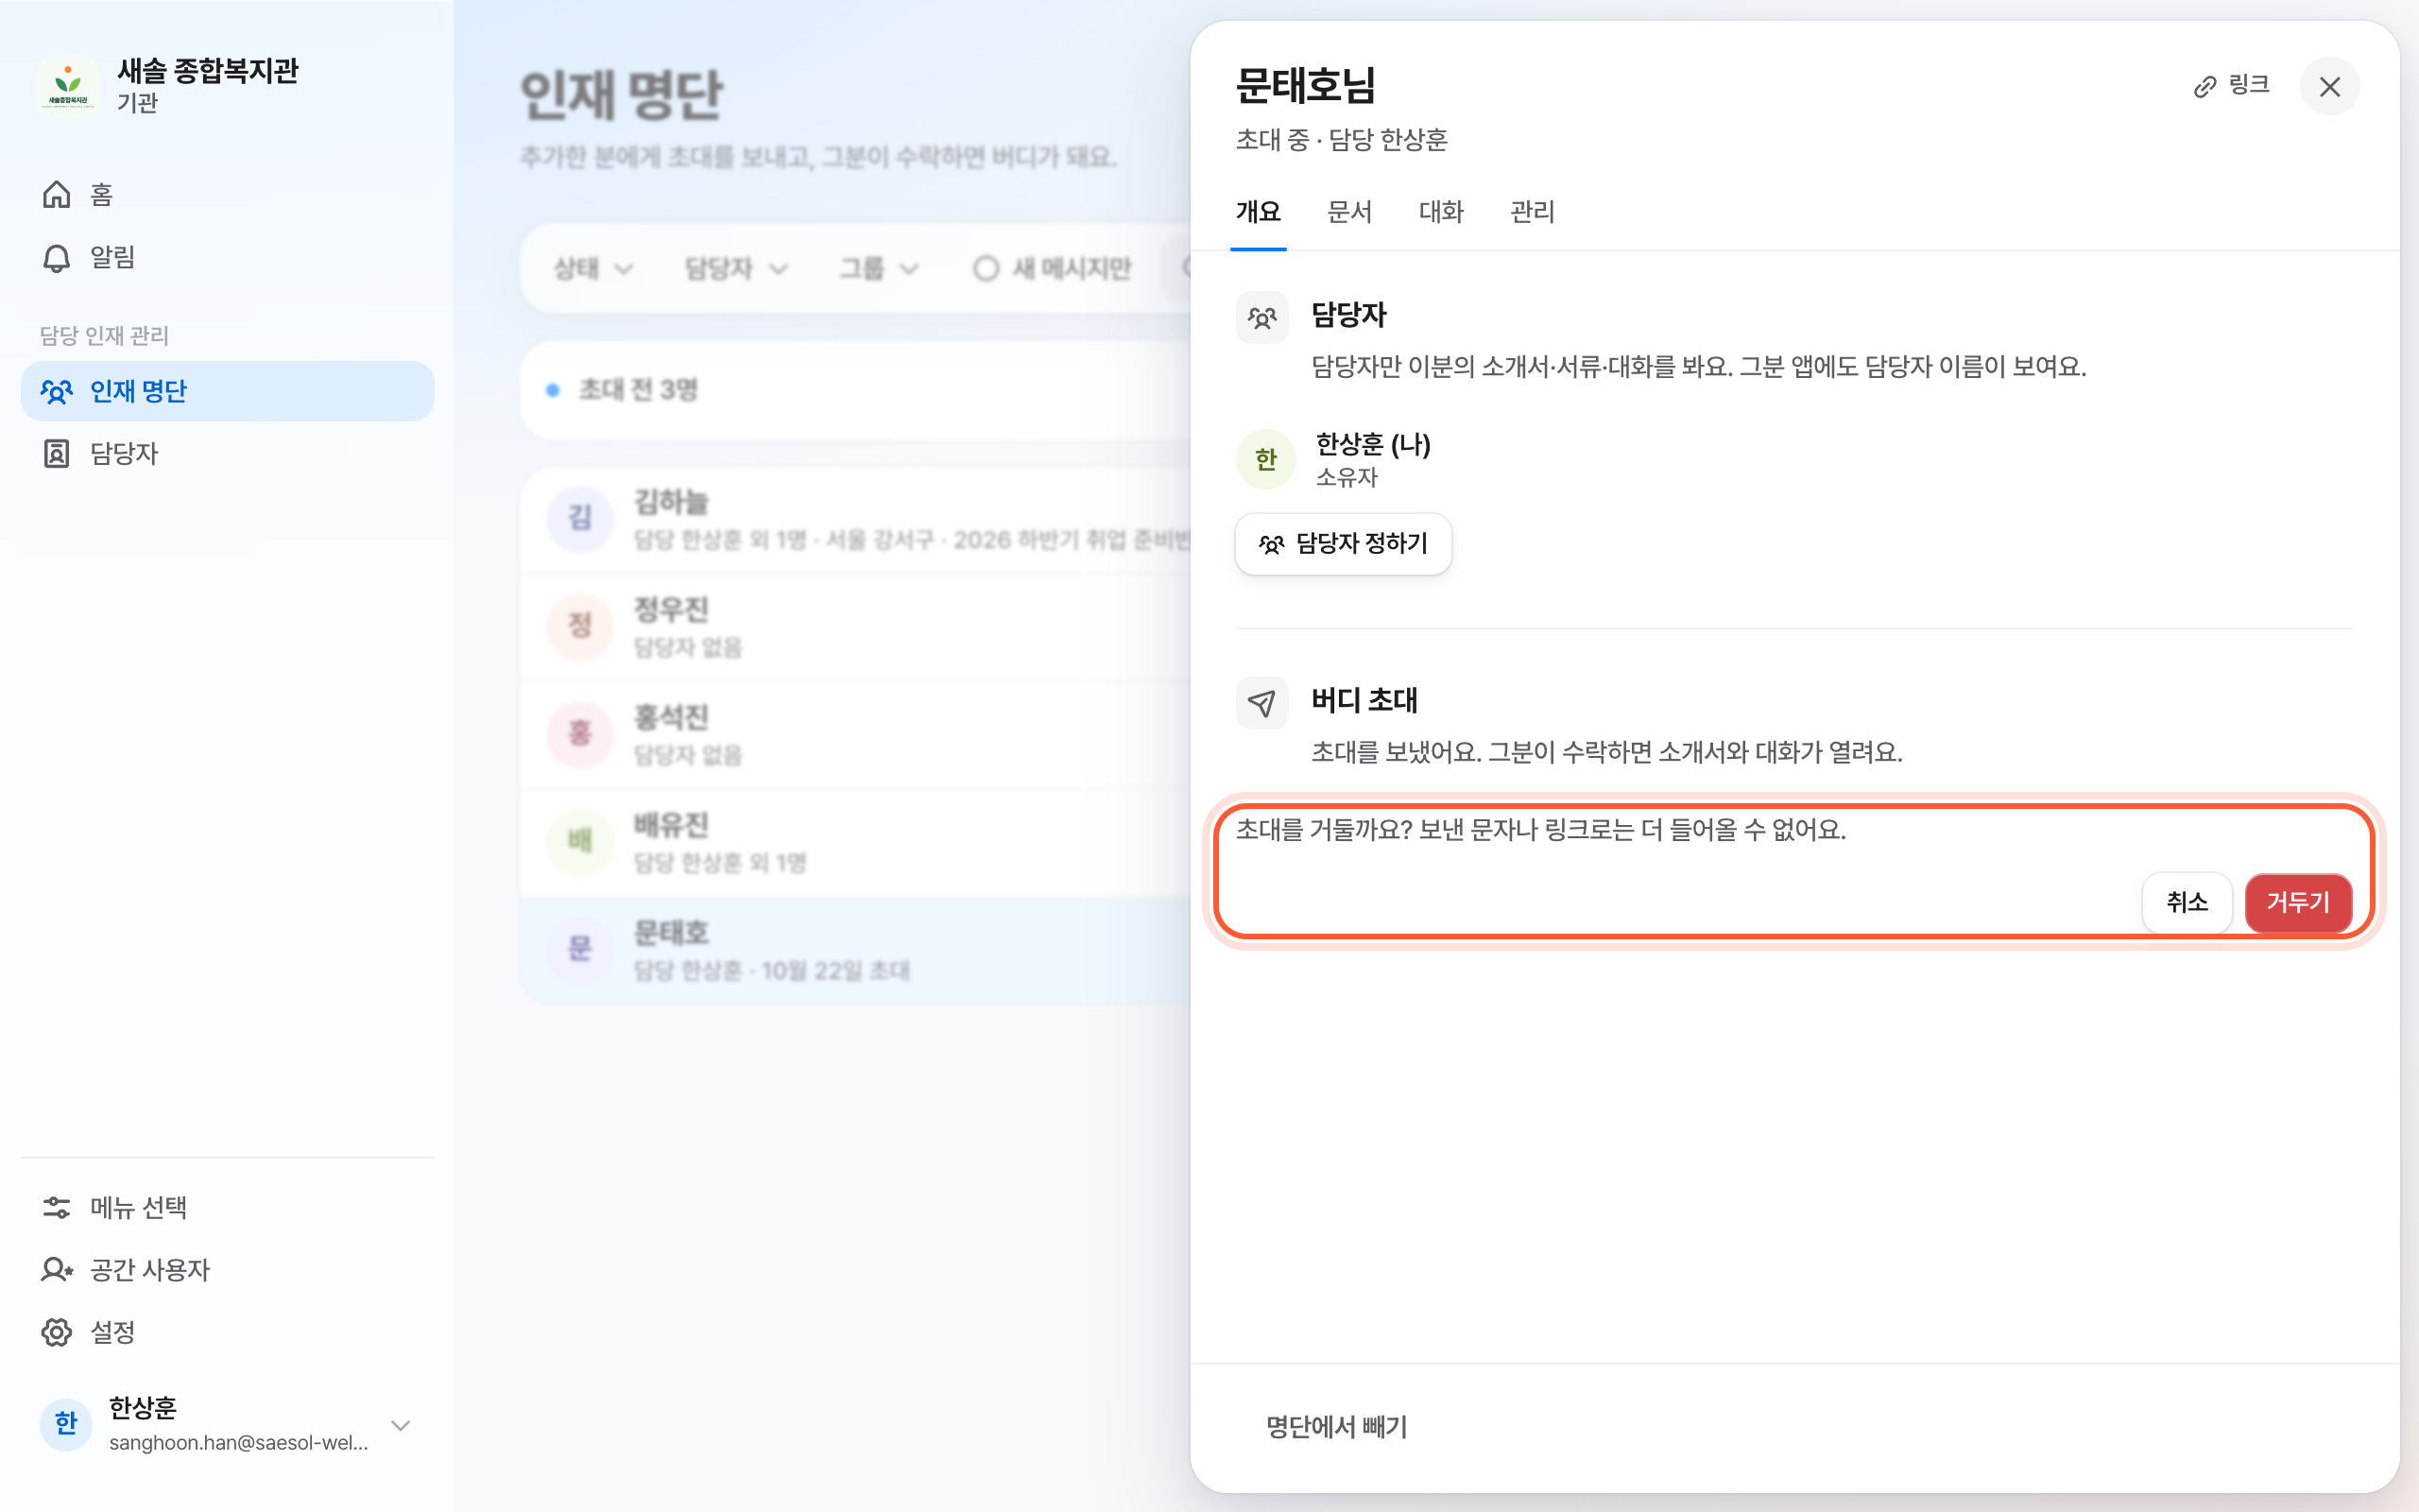This screenshot has width=2419, height=1512.
Task: Open the 상태 filter dropdown
Action: click(593, 268)
